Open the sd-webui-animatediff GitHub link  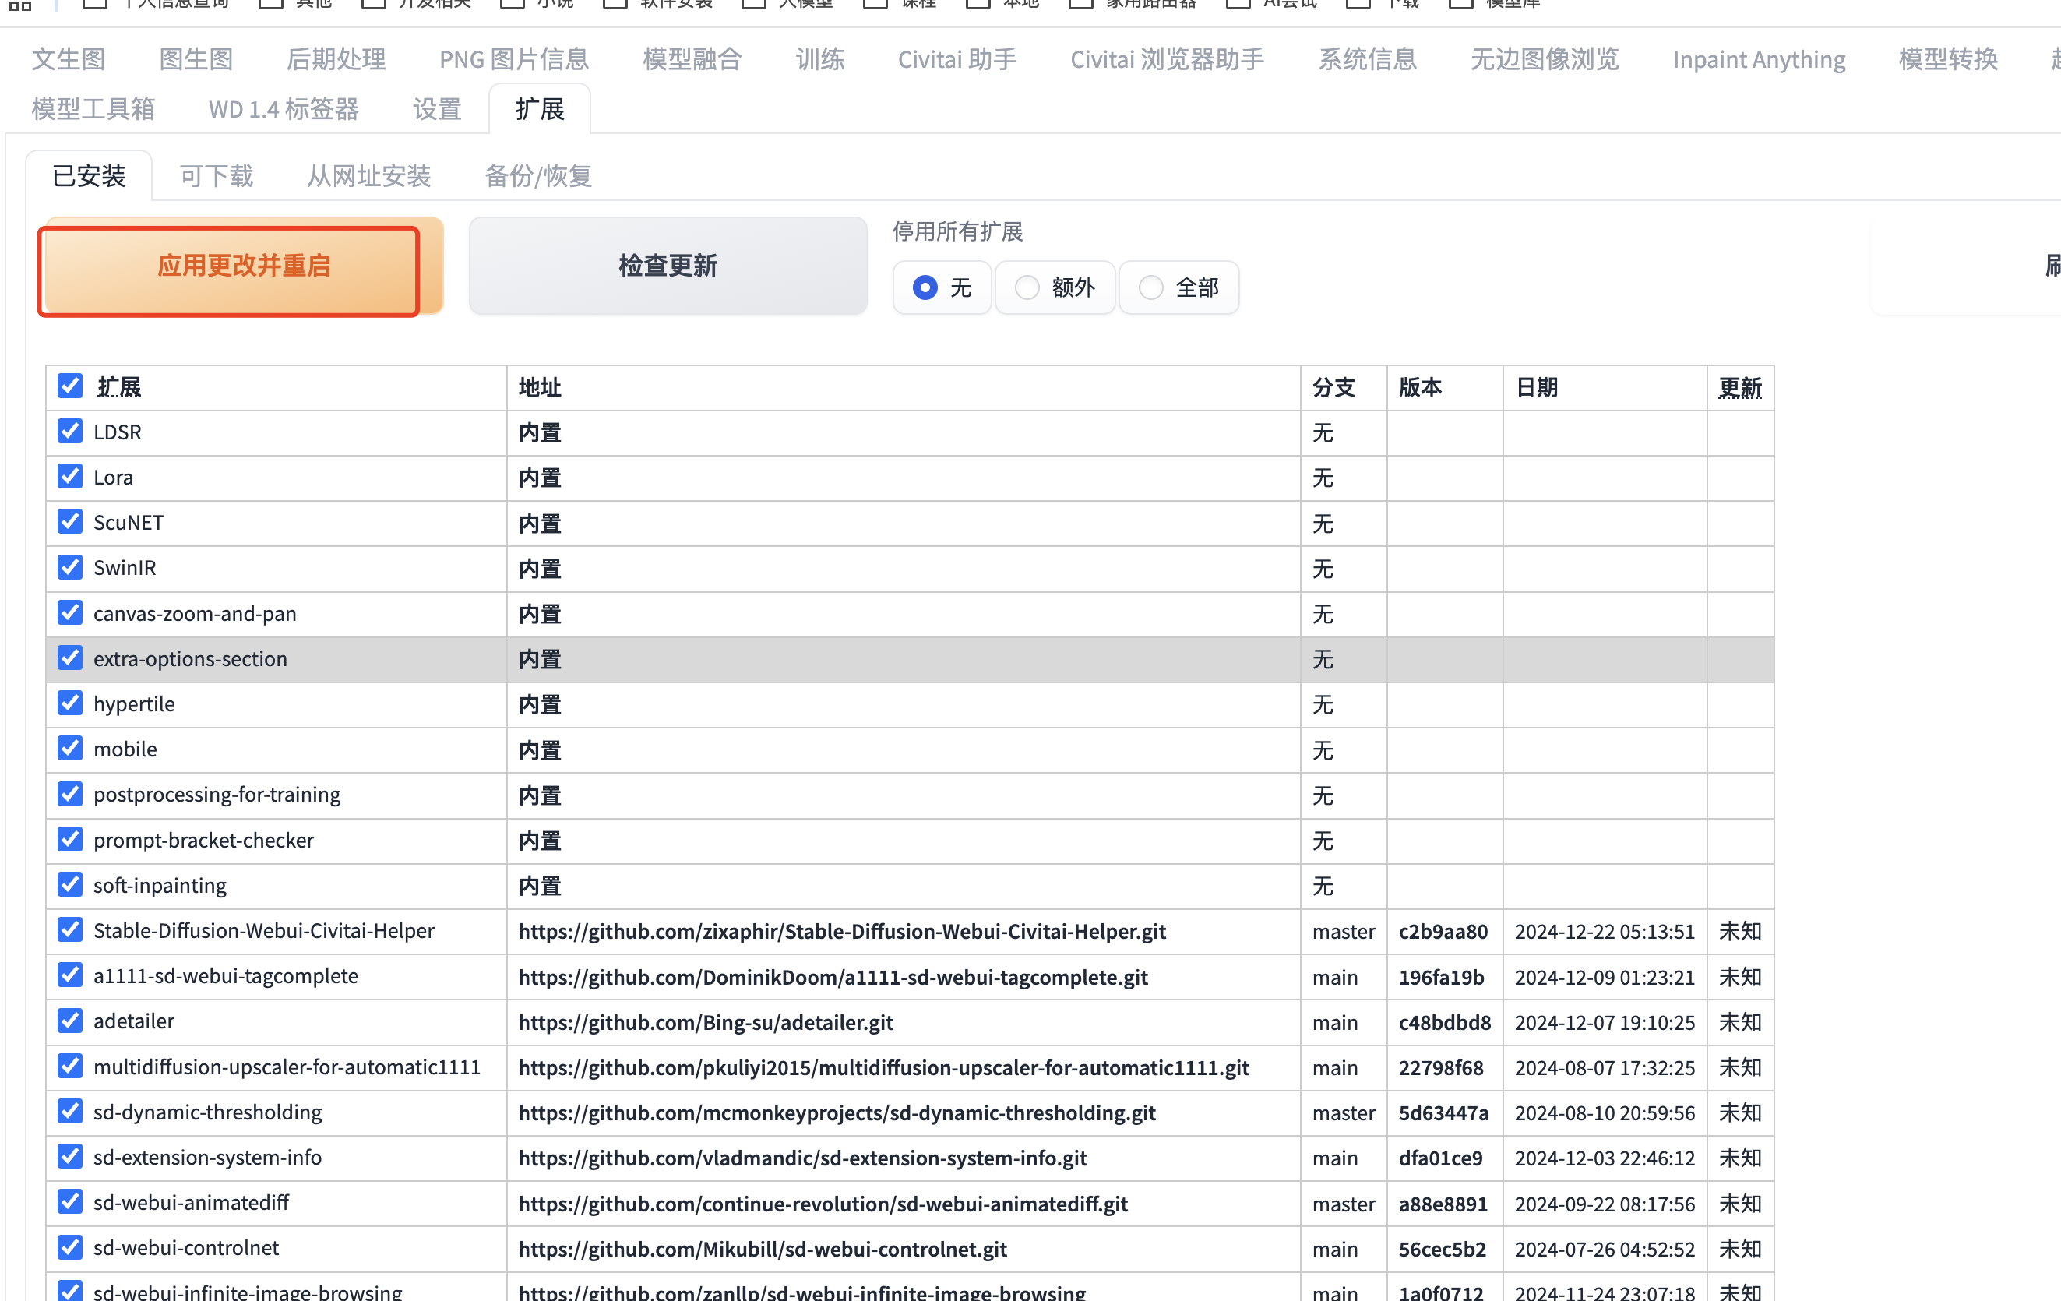[823, 1204]
